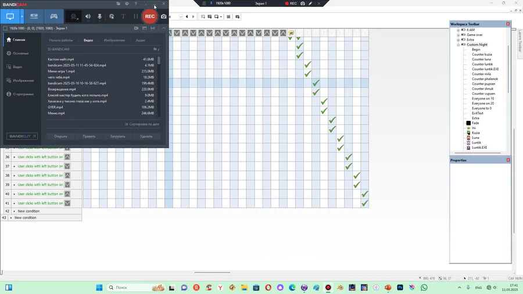The width and height of the screenshot is (523, 294).
Task: Tick checkbox beside 1920x1080 target line
Action: tap(5, 28)
